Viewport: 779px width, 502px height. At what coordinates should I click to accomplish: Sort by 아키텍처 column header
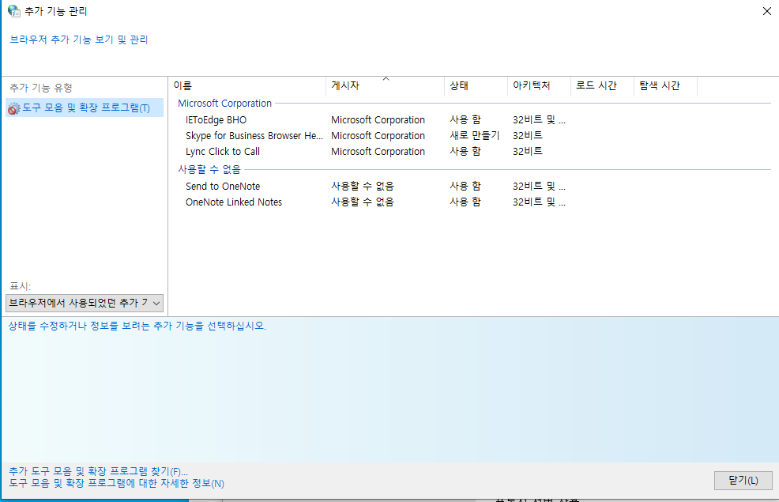tap(539, 85)
